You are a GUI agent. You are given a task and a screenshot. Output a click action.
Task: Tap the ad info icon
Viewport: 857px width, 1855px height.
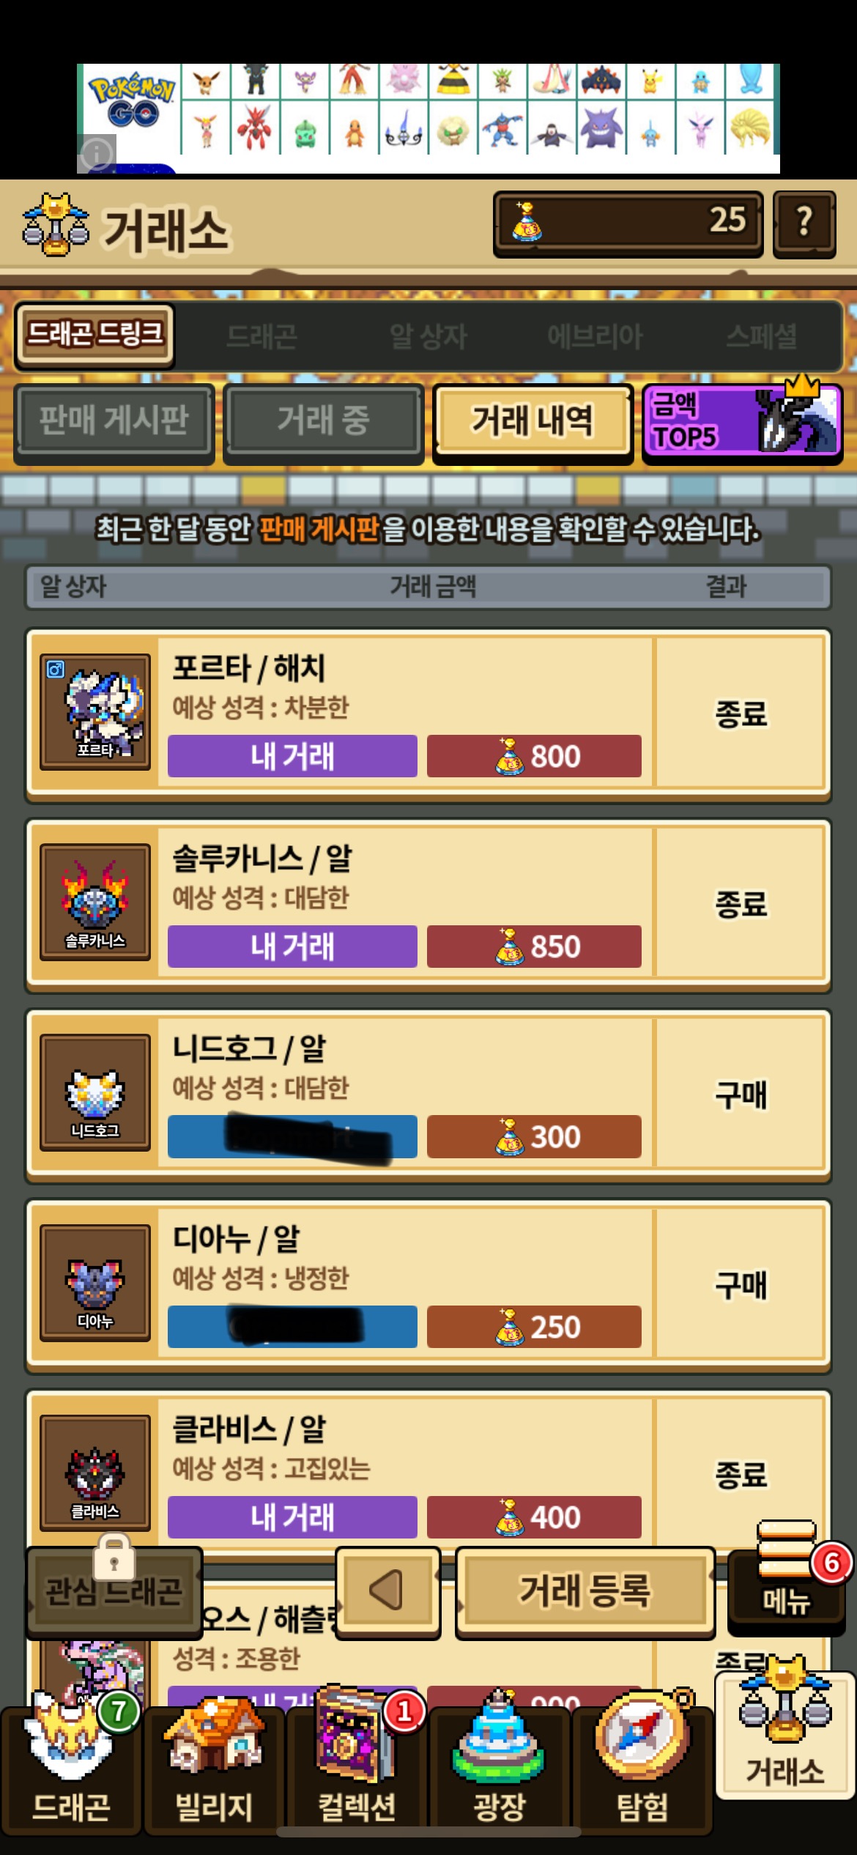[97, 154]
